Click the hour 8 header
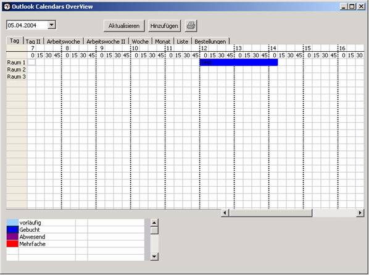 (x=67, y=48)
